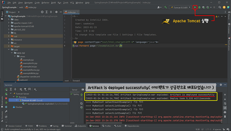Open the Navigate menu
Viewport: 231px width, 131px height.
pos(28,3)
